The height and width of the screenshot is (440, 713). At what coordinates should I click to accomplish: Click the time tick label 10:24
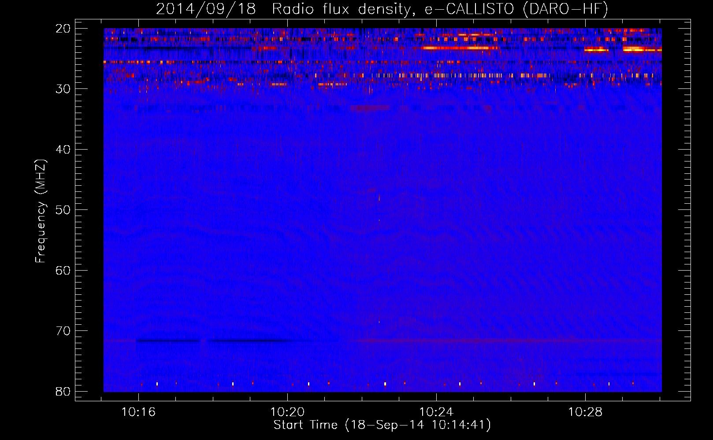tap(436, 412)
